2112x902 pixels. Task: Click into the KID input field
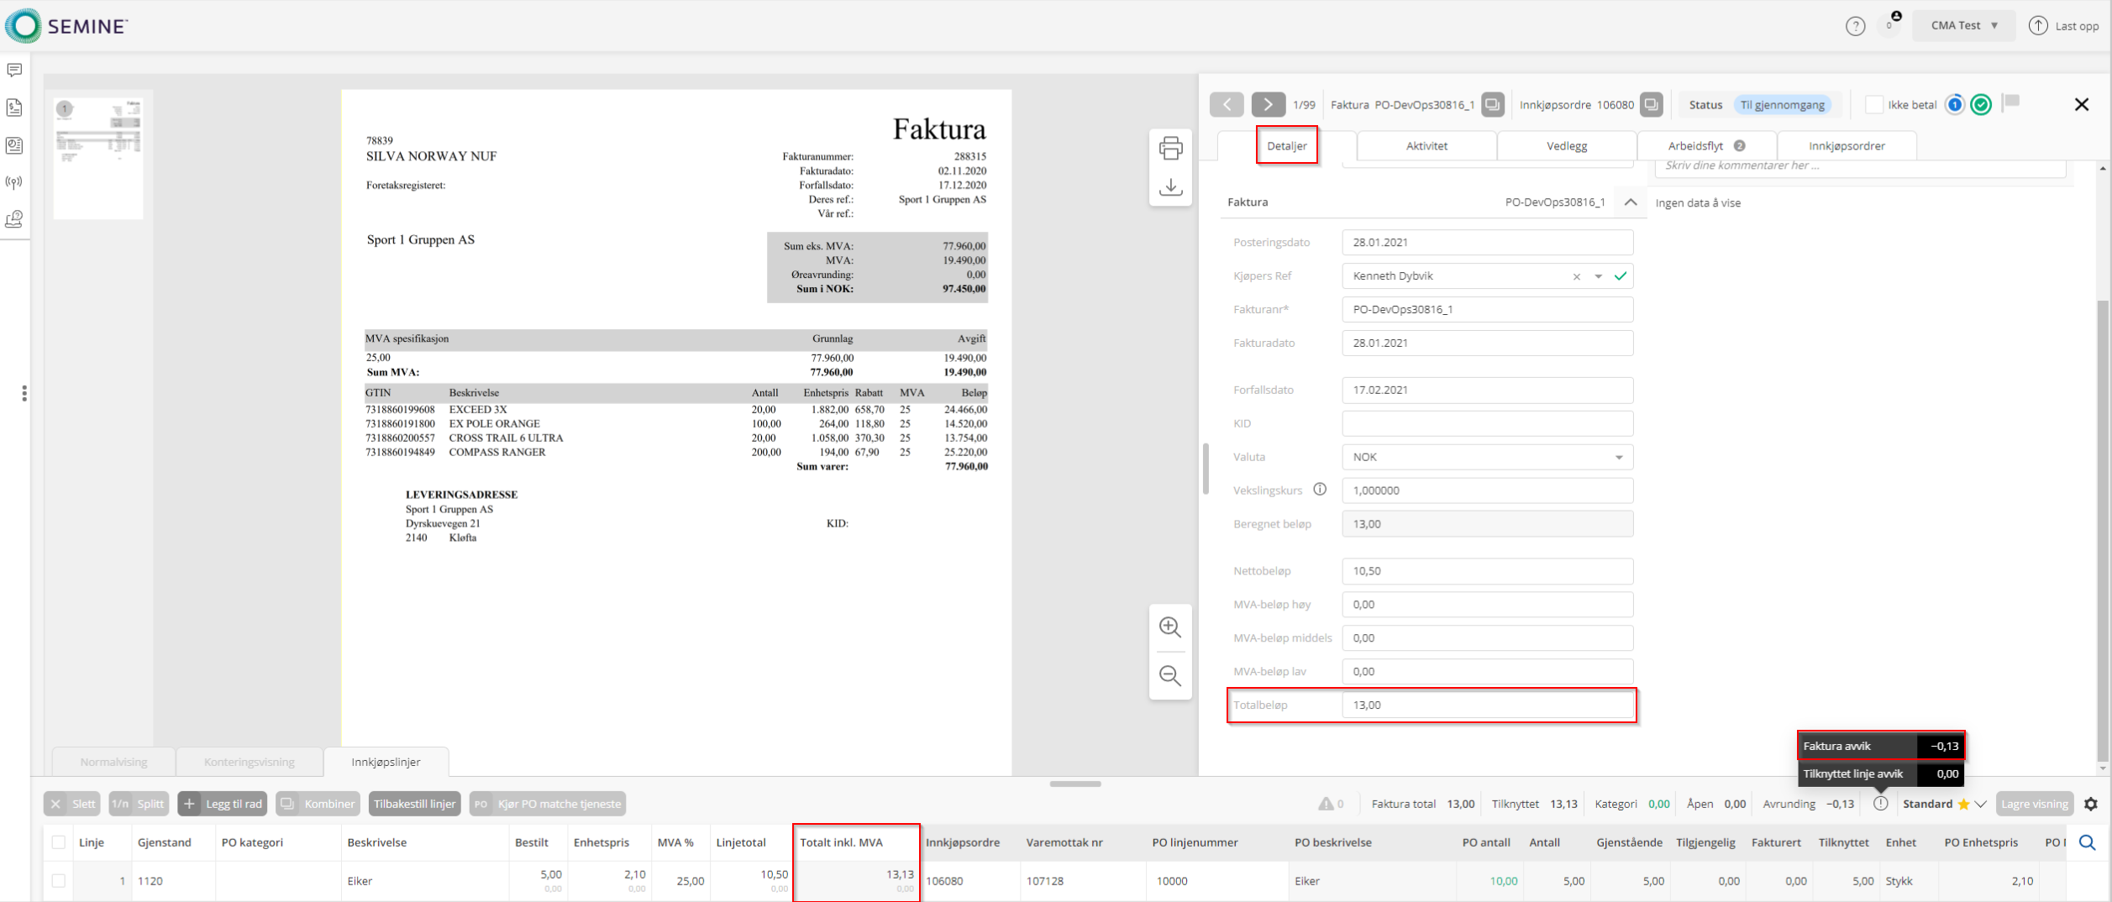(x=1487, y=424)
